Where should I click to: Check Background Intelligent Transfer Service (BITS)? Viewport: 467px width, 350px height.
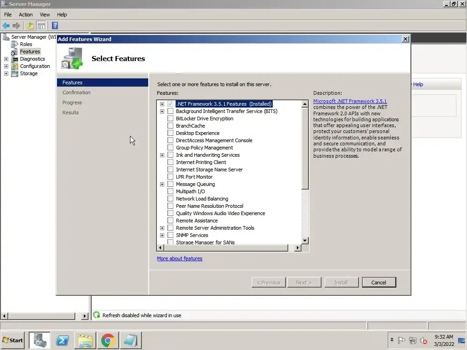tap(170, 111)
